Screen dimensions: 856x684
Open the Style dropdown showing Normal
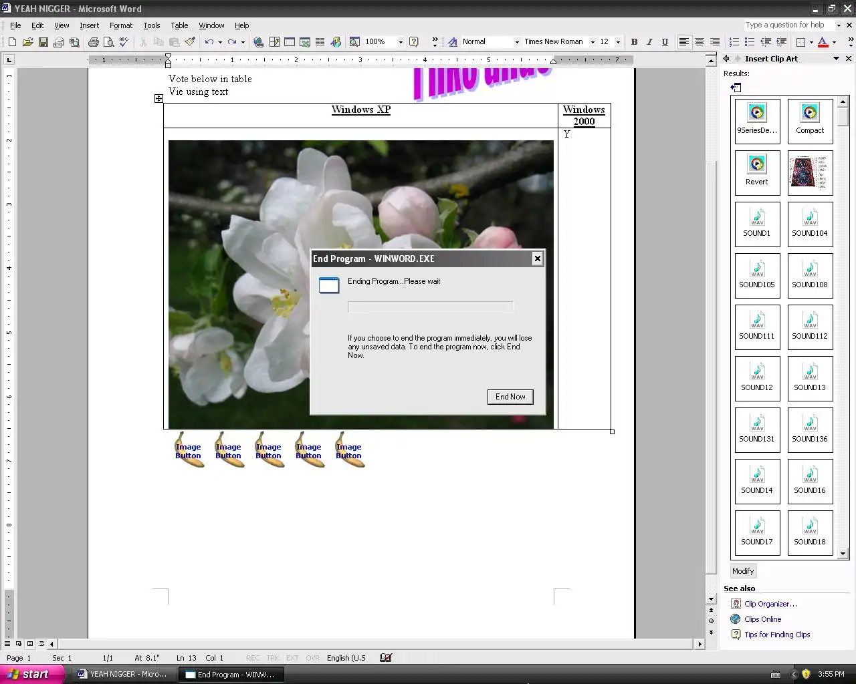tap(516, 42)
